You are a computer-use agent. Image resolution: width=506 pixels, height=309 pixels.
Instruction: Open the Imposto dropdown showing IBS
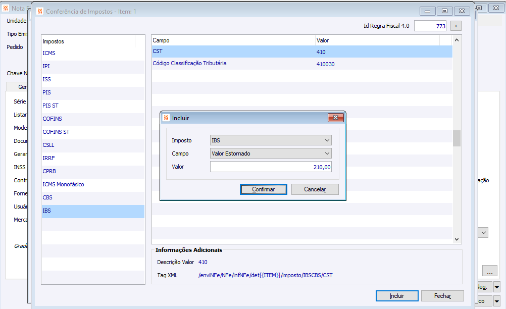click(x=271, y=140)
